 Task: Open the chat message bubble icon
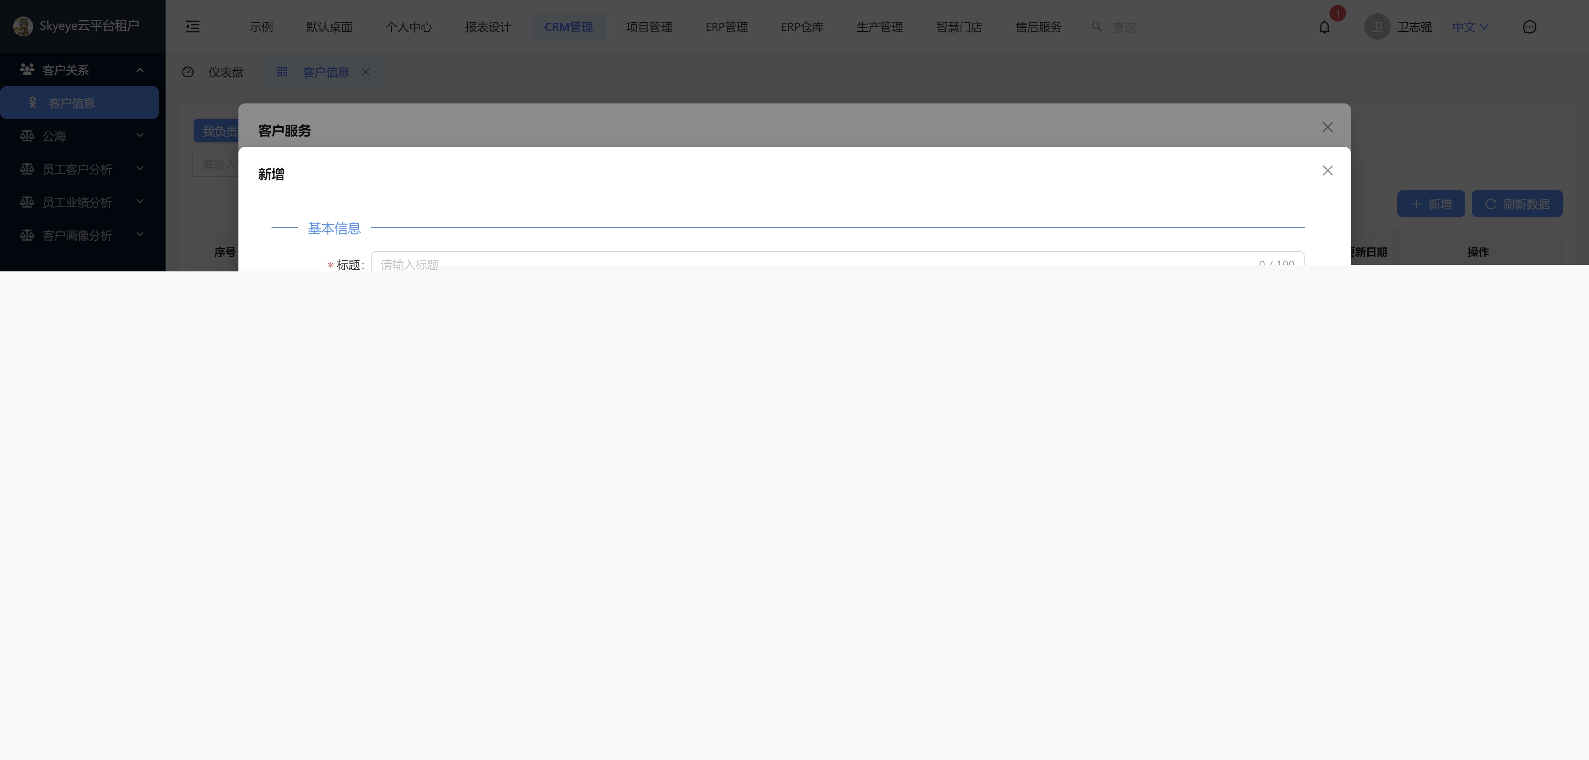[1529, 27]
